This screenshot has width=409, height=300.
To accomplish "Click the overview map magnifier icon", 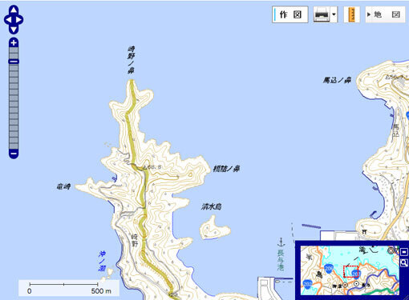I will point(404,263).
